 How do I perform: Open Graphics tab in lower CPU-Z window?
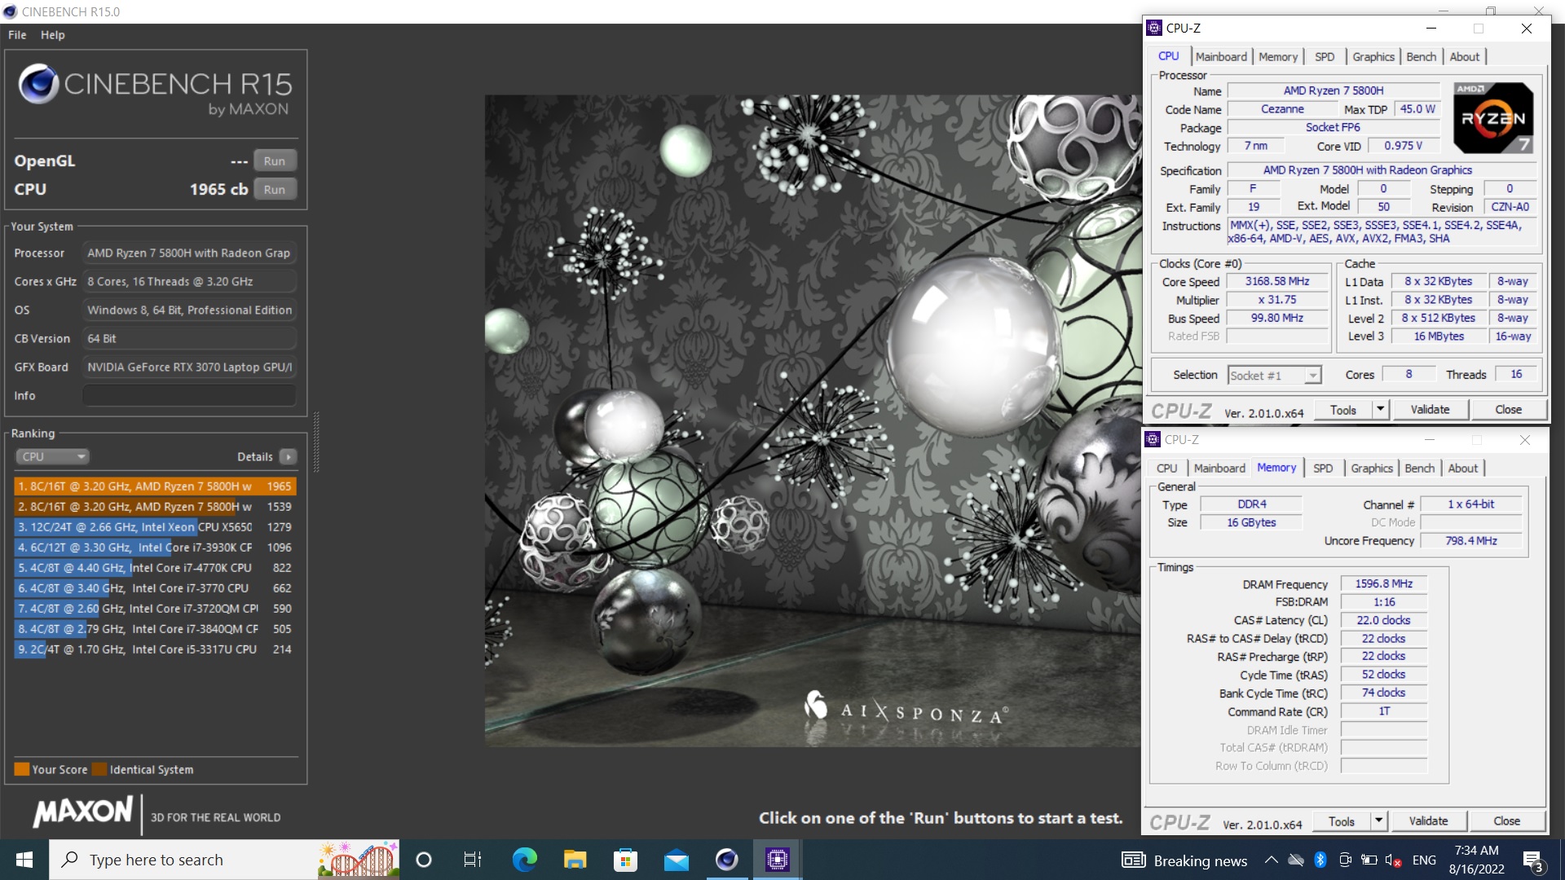(1372, 468)
